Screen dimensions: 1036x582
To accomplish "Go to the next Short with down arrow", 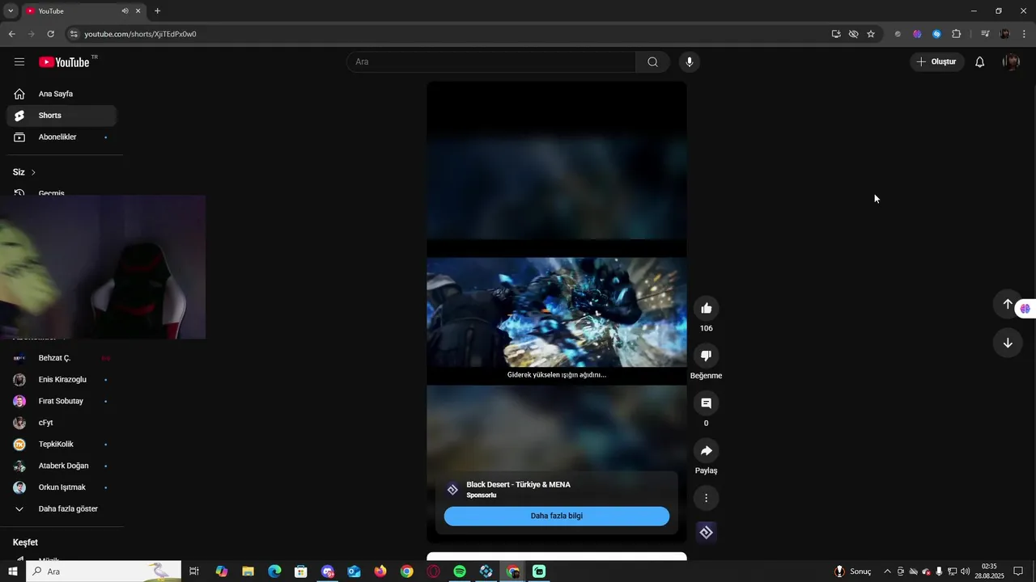I will click(x=1008, y=343).
